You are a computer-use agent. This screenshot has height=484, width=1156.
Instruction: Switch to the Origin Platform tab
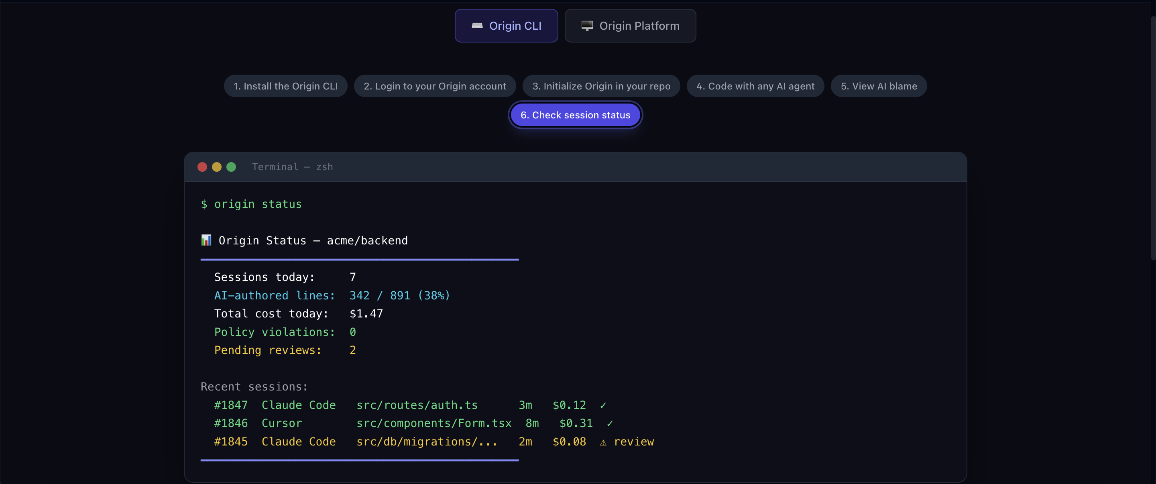click(x=630, y=26)
